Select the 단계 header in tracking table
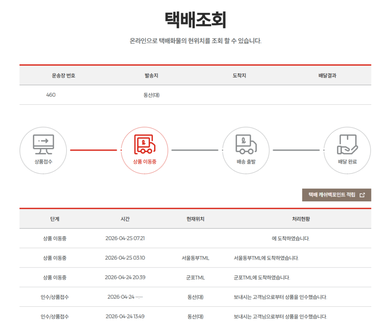The width and height of the screenshot is (385, 324). (55, 219)
